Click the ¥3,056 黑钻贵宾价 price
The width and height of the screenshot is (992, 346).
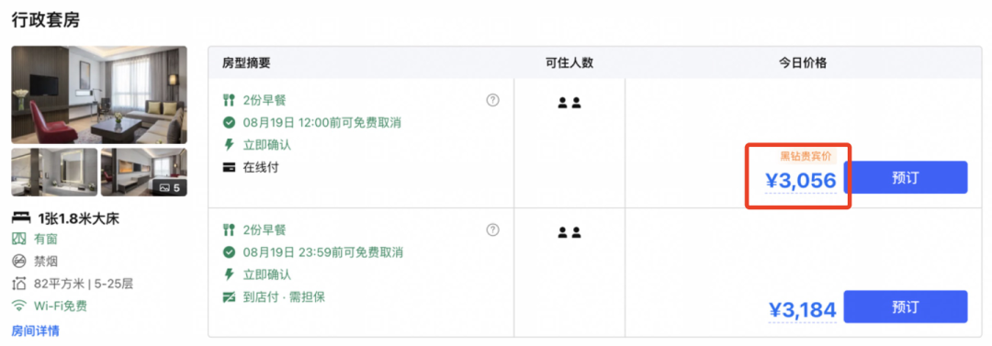[x=800, y=180]
